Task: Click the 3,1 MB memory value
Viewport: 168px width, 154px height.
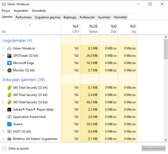Action: [x=93, y=139]
